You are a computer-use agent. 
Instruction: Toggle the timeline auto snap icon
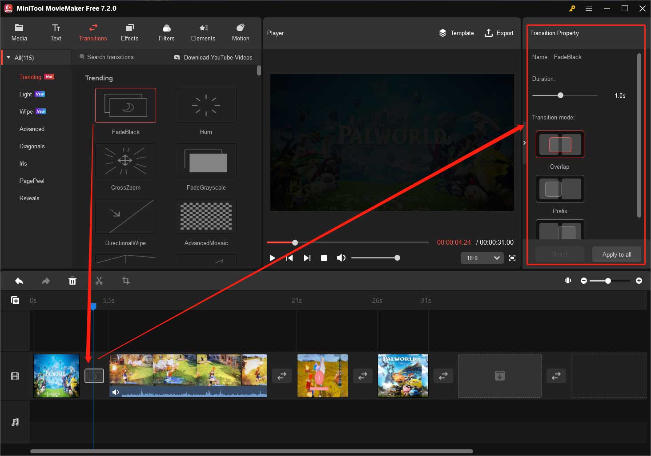tap(568, 281)
